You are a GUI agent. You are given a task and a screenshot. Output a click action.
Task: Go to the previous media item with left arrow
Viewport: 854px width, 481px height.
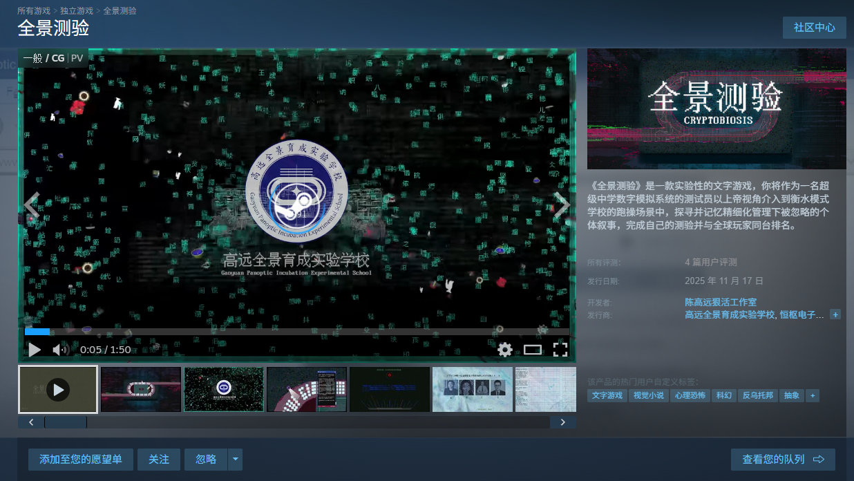coord(31,205)
